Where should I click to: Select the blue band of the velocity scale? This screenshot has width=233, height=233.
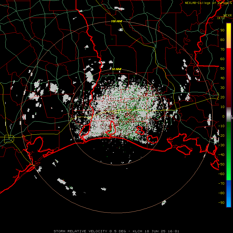[229, 194]
